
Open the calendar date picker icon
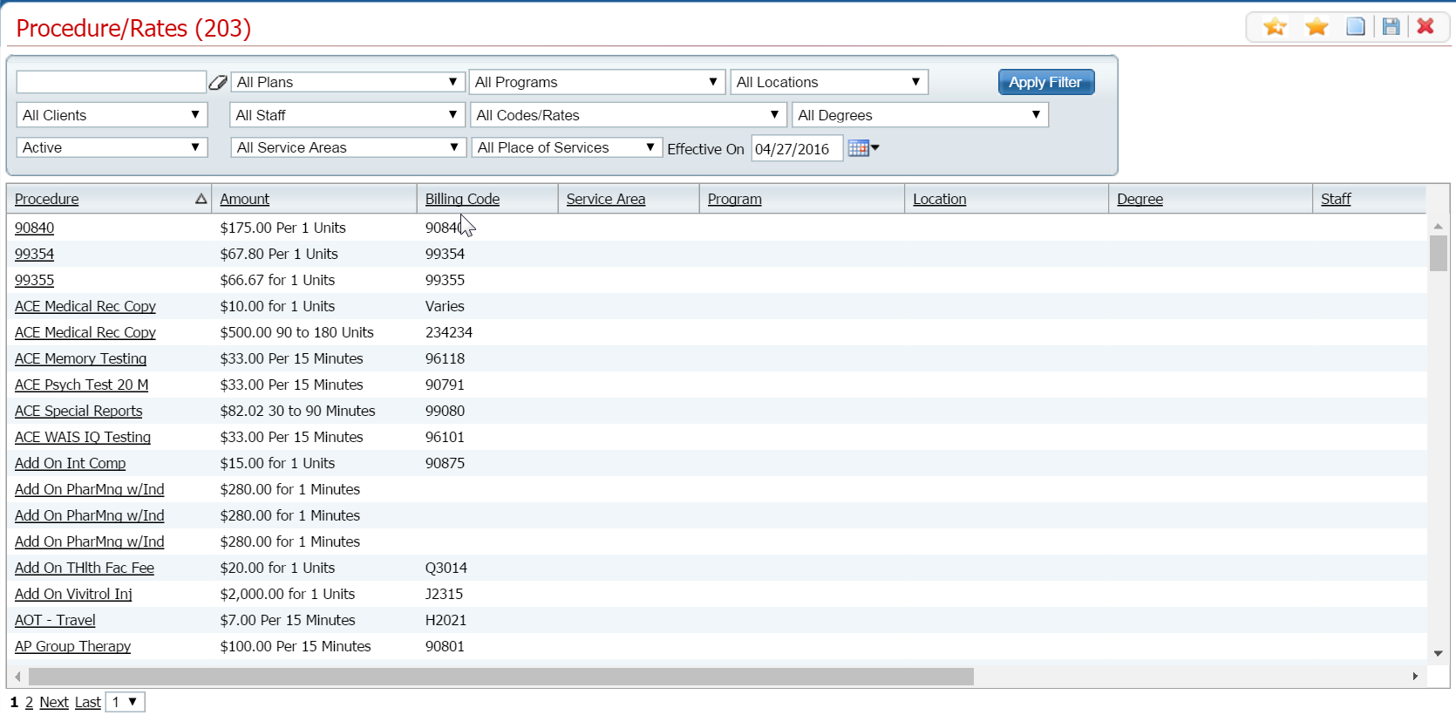(x=862, y=148)
